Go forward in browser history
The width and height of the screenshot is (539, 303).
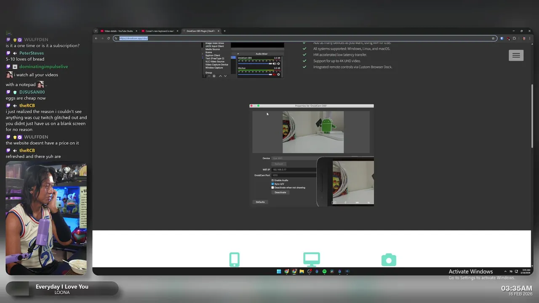102,38
